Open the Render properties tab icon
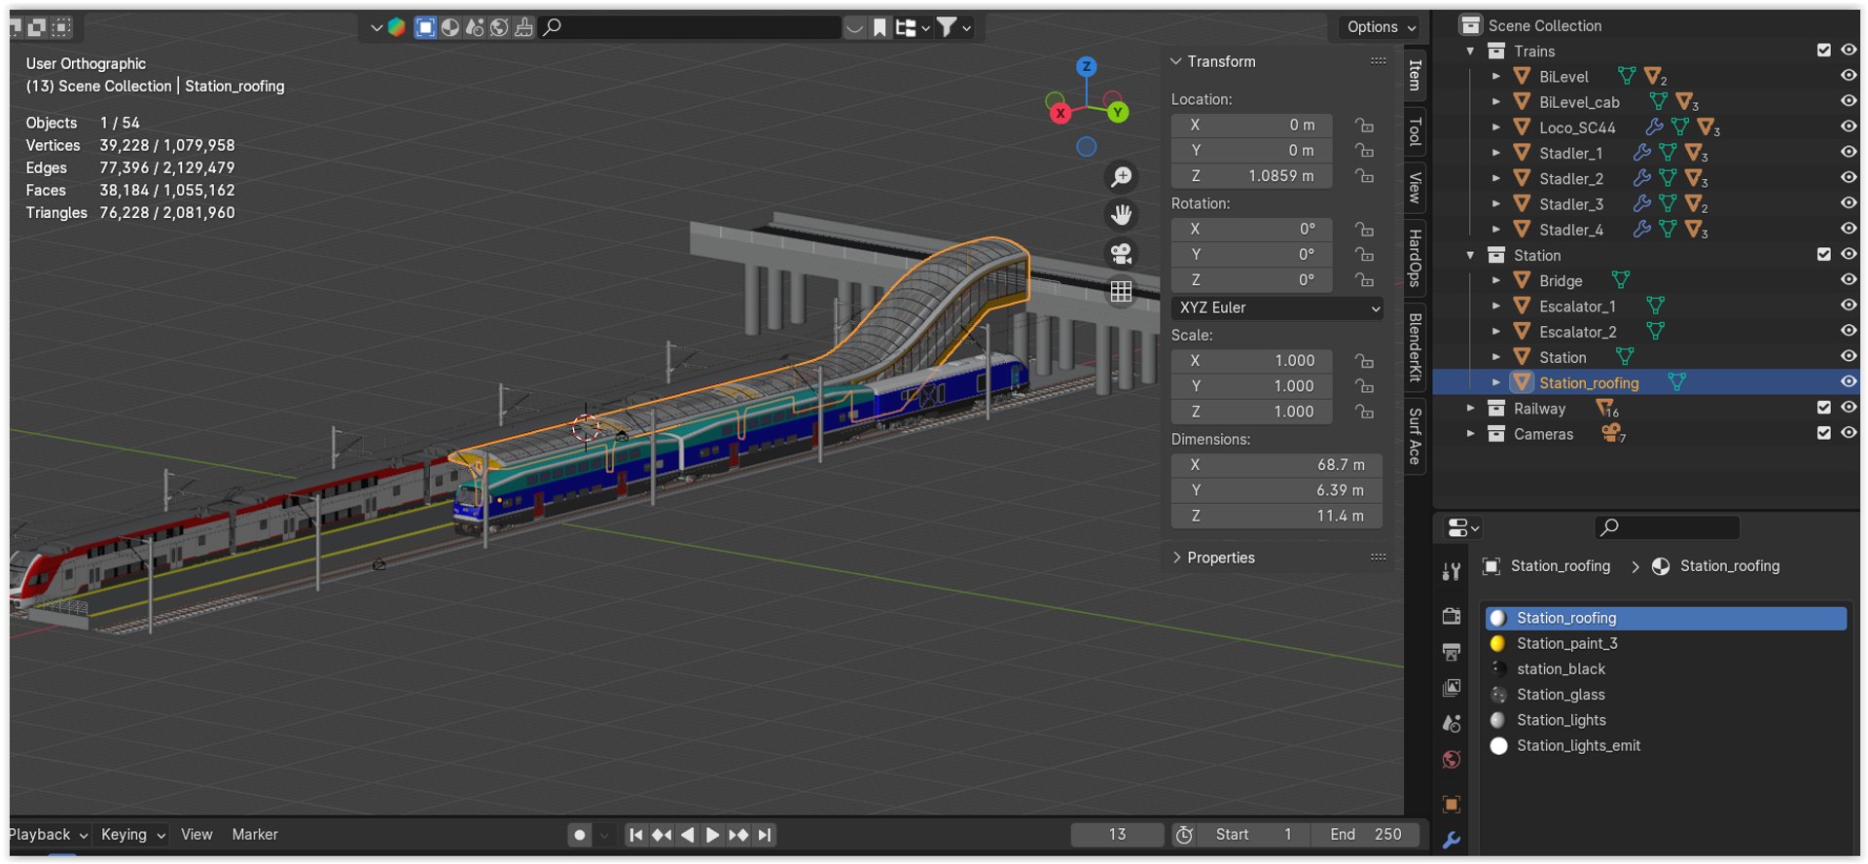1868x864 pixels. (1452, 616)
